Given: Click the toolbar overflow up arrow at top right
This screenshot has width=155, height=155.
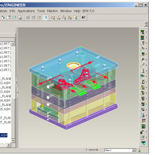Looking at the screenshot, I should coord(146,23).
